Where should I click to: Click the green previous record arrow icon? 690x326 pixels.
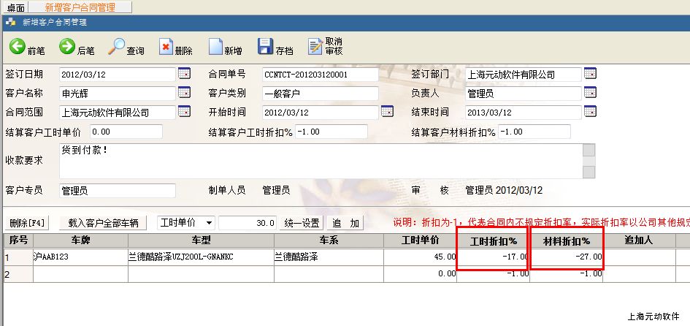tap(18, 48)
